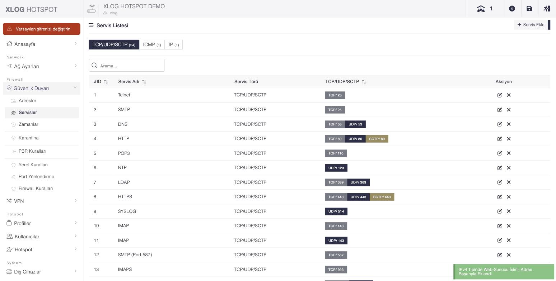Delete the POP3 service entry
Image resolution: width=556 pixels, height=281 pixels.
click(x=509, y=153)
